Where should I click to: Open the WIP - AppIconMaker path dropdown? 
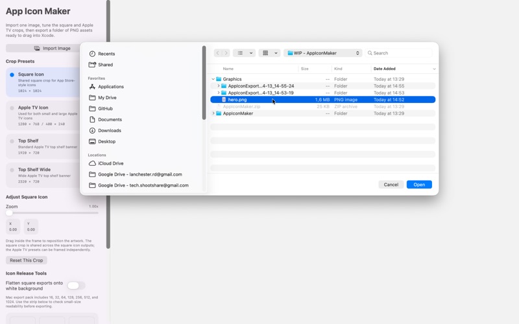pyautogui.click(x=322, y=53)
